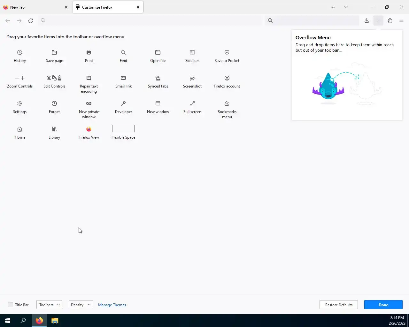
Task: Click the Find magnifier item
Action: [123, 56]
